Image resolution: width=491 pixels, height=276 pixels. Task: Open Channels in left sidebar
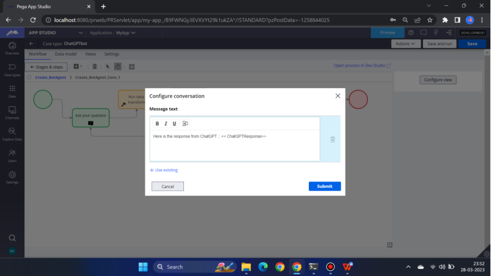(12, 113)
